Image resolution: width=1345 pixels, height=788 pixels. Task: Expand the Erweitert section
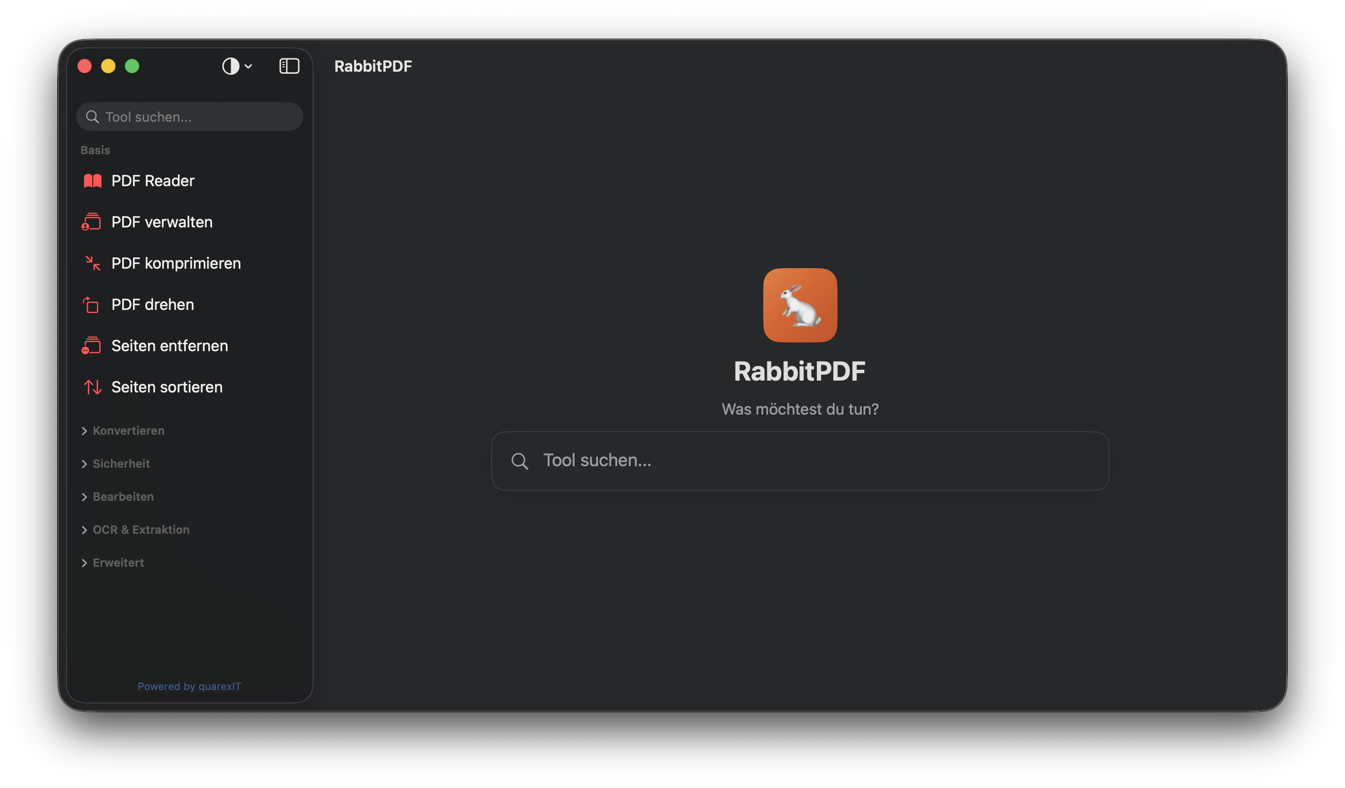pyautogui.click(x=118, y=562)
